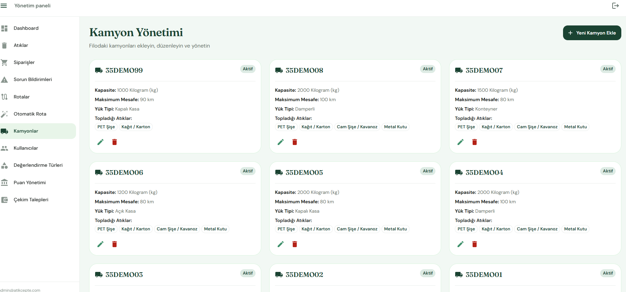
Task: Edit truck 35DEMO05 with pencil icon
Action: coord(281,244)
